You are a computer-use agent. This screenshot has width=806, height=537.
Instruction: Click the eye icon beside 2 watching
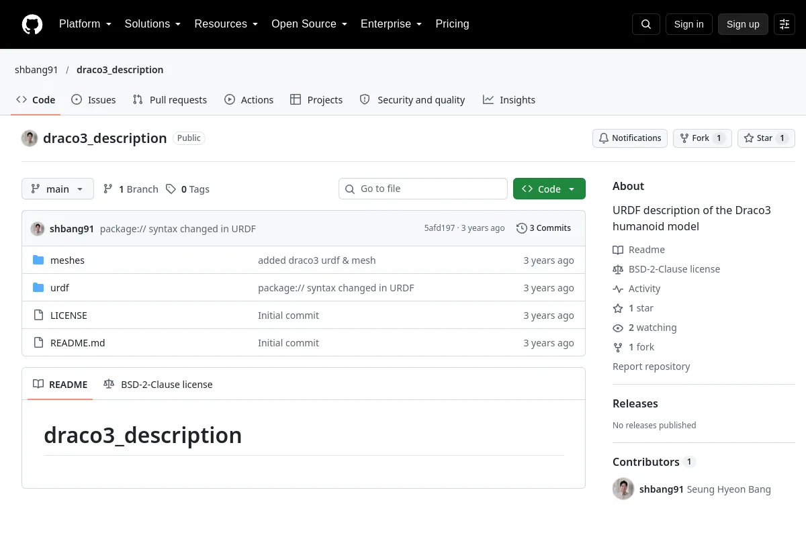(618, 328)
